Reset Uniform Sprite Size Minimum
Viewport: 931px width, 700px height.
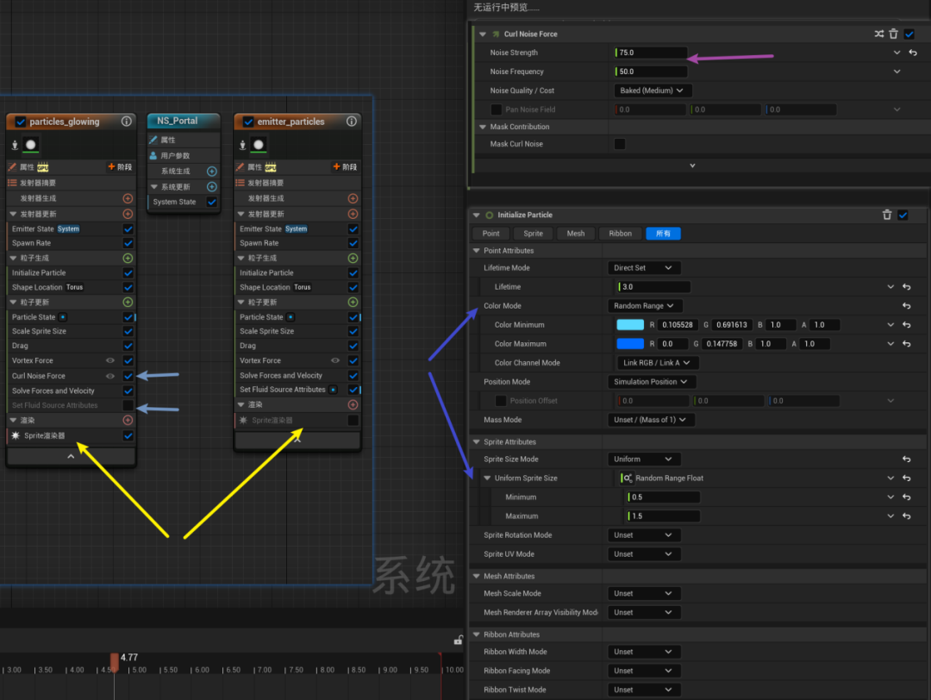coord(907,497)
